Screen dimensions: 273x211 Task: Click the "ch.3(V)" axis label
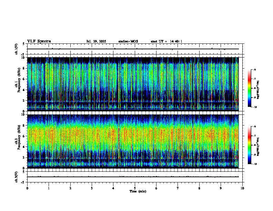click(16, 177)
